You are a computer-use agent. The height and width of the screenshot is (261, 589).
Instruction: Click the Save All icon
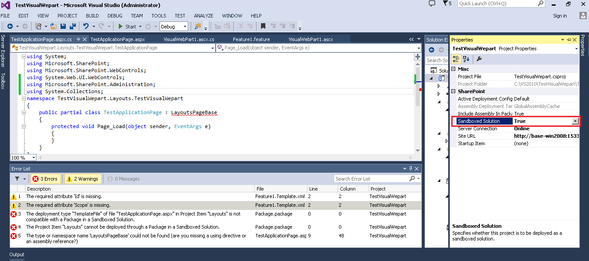[73, 26]
